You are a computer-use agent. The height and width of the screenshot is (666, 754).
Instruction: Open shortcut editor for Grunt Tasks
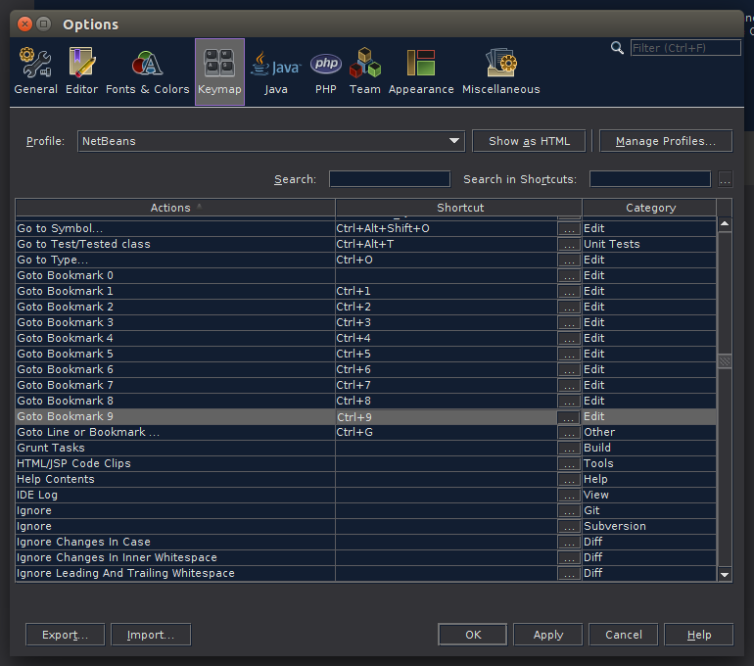click(569, 449)
